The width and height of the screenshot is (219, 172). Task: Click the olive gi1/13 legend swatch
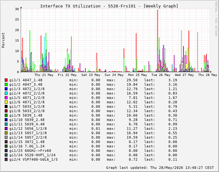click(6, 133)
